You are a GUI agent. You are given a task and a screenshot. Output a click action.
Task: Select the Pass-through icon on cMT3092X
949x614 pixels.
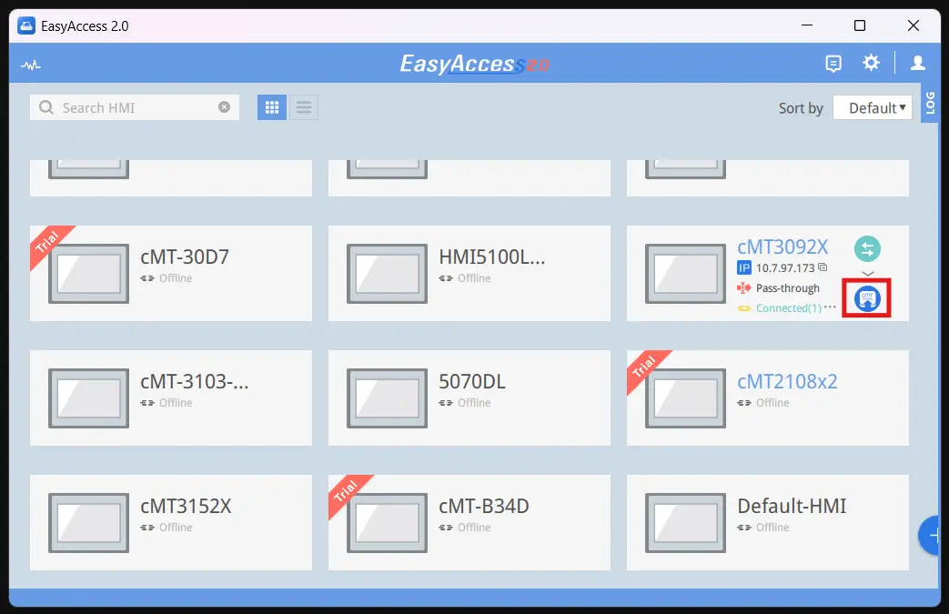pyautogui.click(x=744, y=288)
